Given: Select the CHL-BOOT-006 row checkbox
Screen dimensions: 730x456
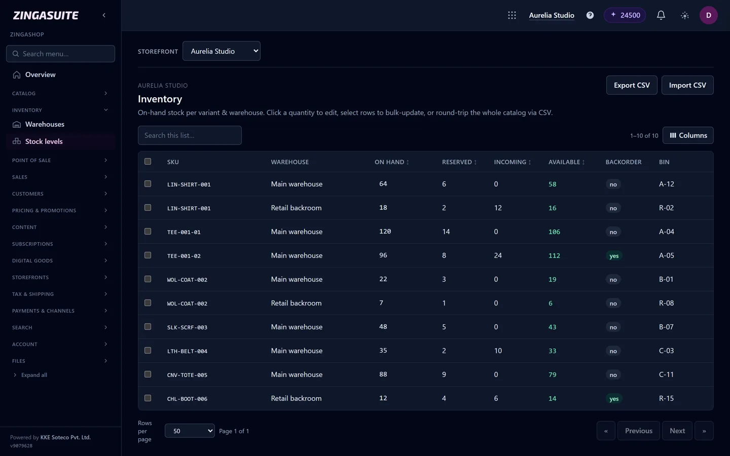Looking at the screenshot, I should click(x=148, y=398).
